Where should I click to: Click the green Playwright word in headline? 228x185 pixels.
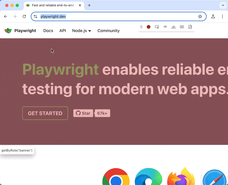[x=61, y=70]
